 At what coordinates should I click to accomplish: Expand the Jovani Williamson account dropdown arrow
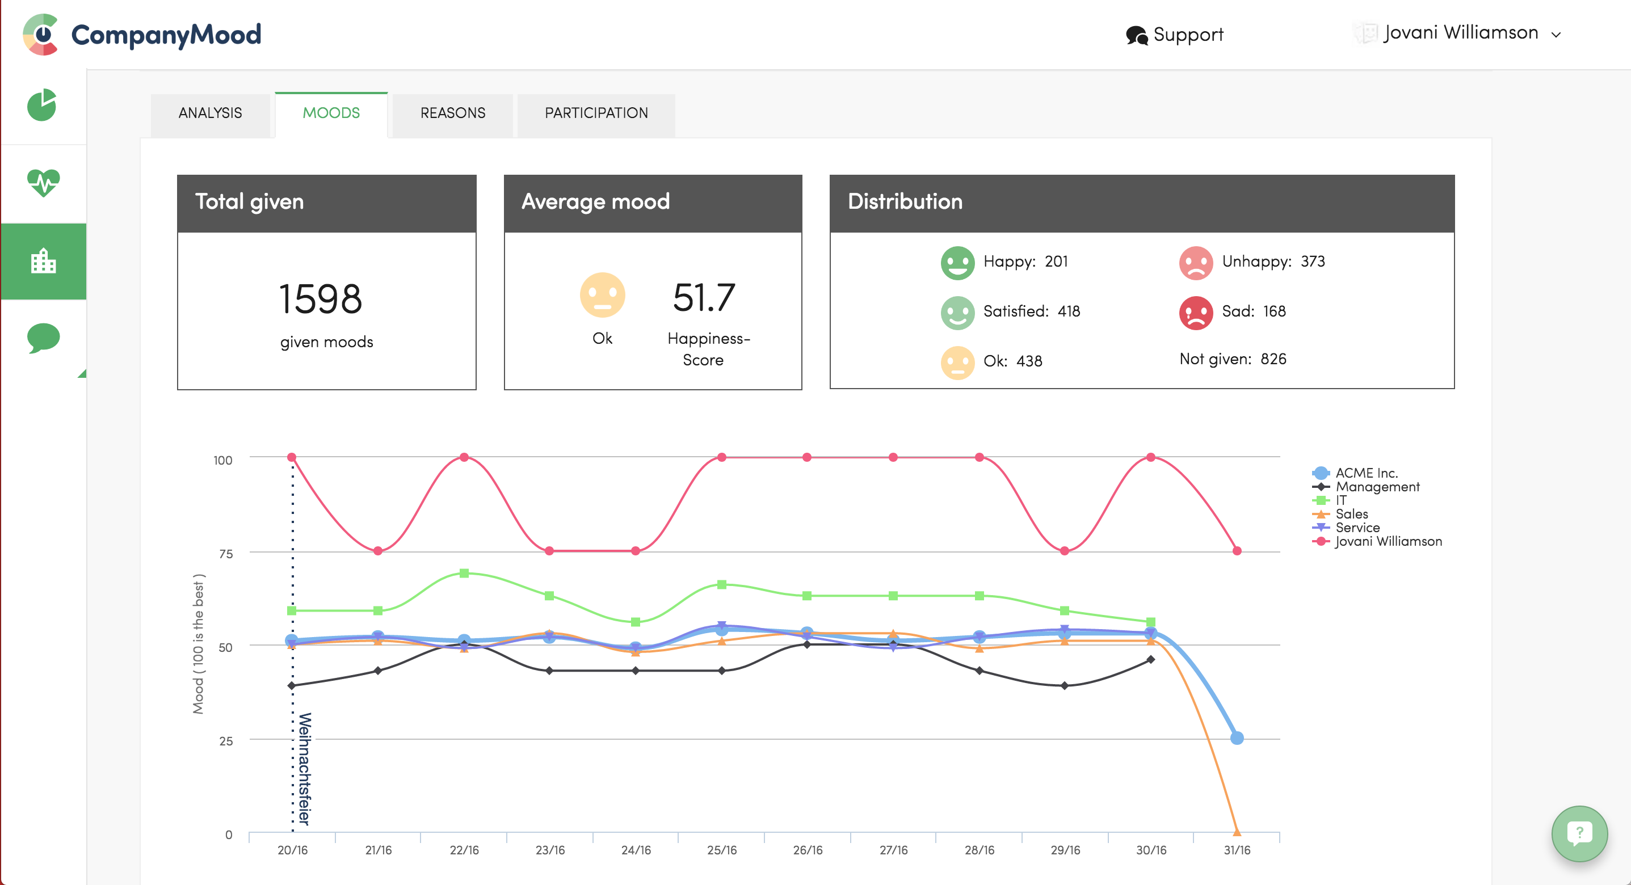pyautogui.click(x=1556, y=35)
